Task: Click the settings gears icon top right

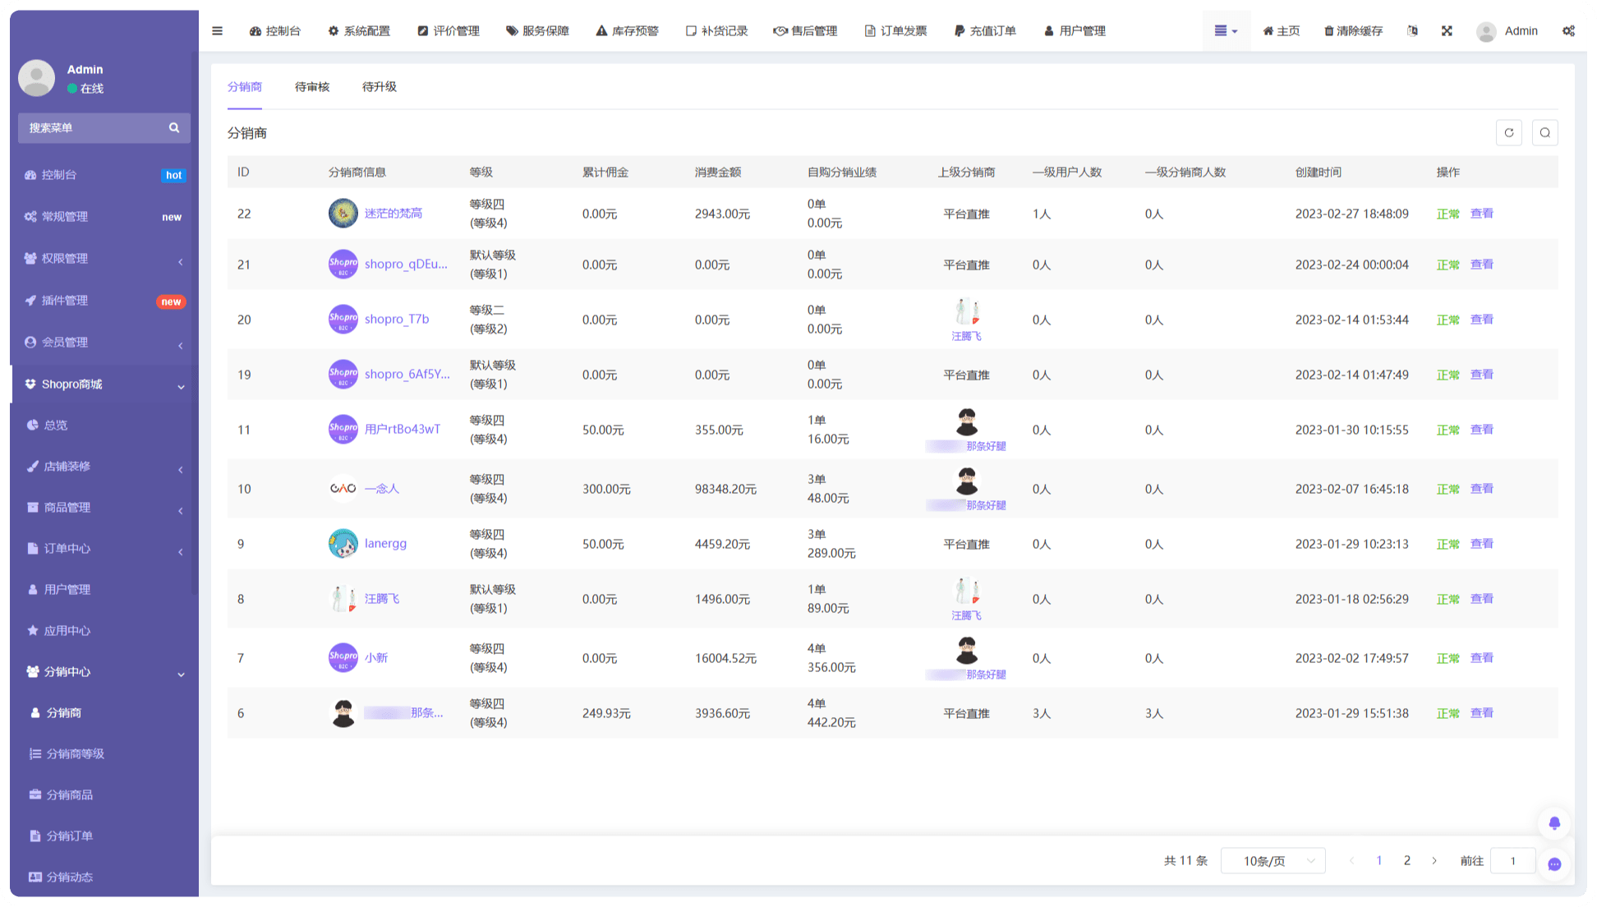Action: click(1568, 31)
